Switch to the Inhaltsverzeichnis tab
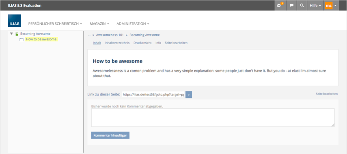The height and width of the screenshot is (154, 347). [117, 43]
